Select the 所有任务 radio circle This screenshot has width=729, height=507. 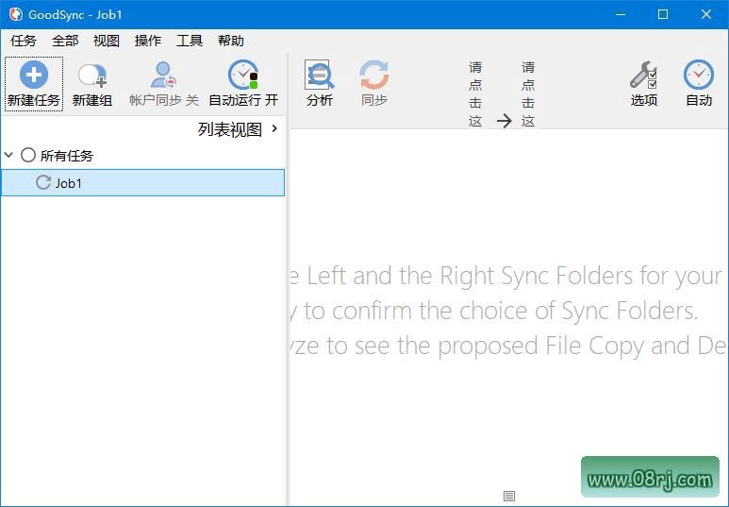point(28,155)
